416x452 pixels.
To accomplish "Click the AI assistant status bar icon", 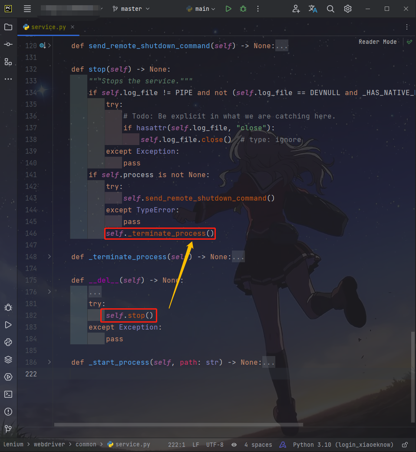I will click(x=283, y=445).
